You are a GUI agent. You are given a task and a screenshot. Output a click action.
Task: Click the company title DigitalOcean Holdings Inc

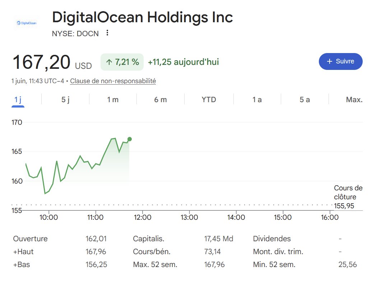pos(142,17)
